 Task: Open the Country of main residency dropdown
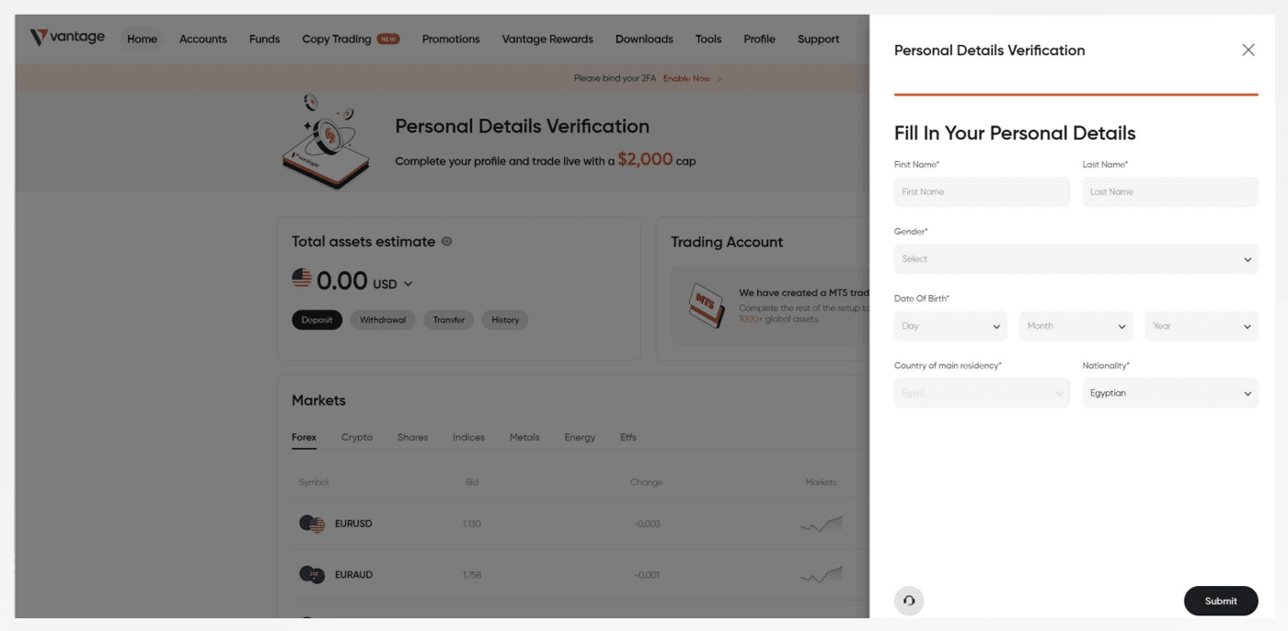tap(982, 393)
